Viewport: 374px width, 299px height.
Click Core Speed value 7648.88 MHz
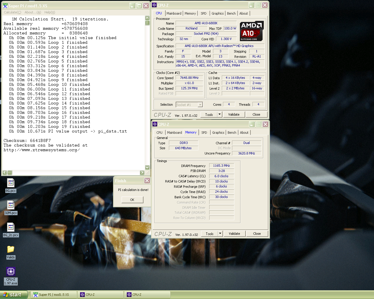(189, 78)
